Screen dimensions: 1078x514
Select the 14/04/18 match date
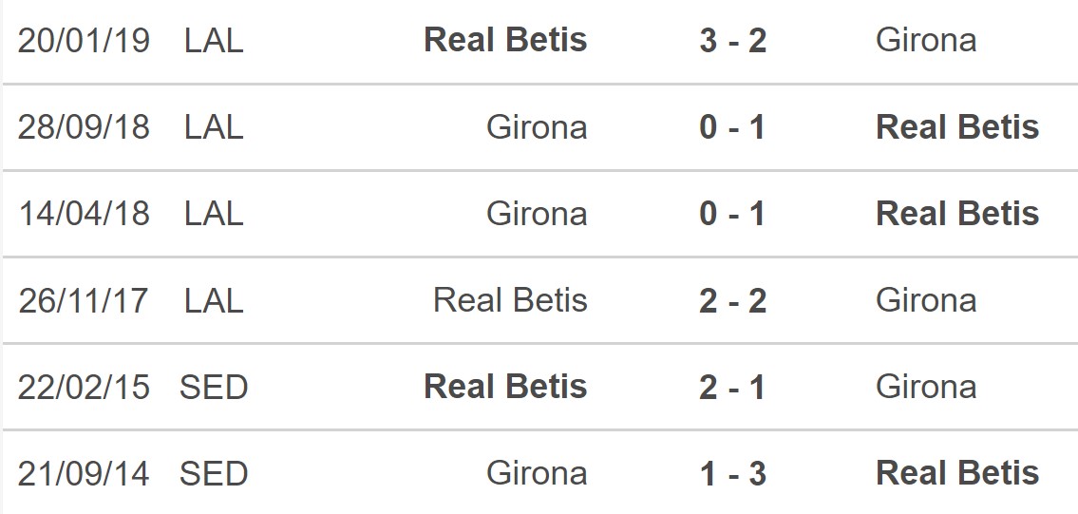(x=84, y=214)
